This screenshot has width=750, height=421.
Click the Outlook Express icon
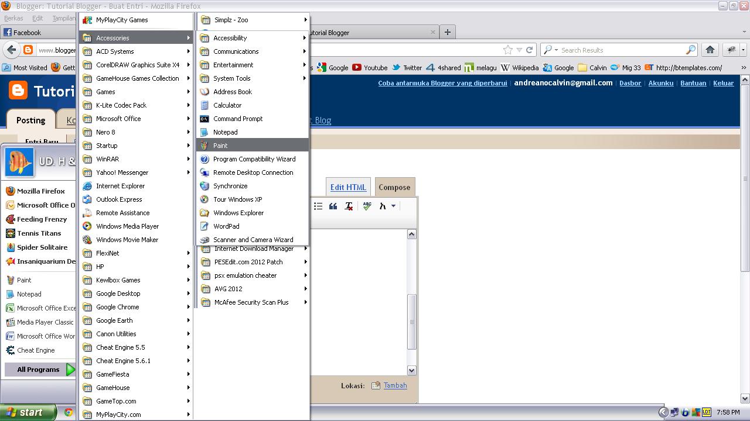[87, 199]
